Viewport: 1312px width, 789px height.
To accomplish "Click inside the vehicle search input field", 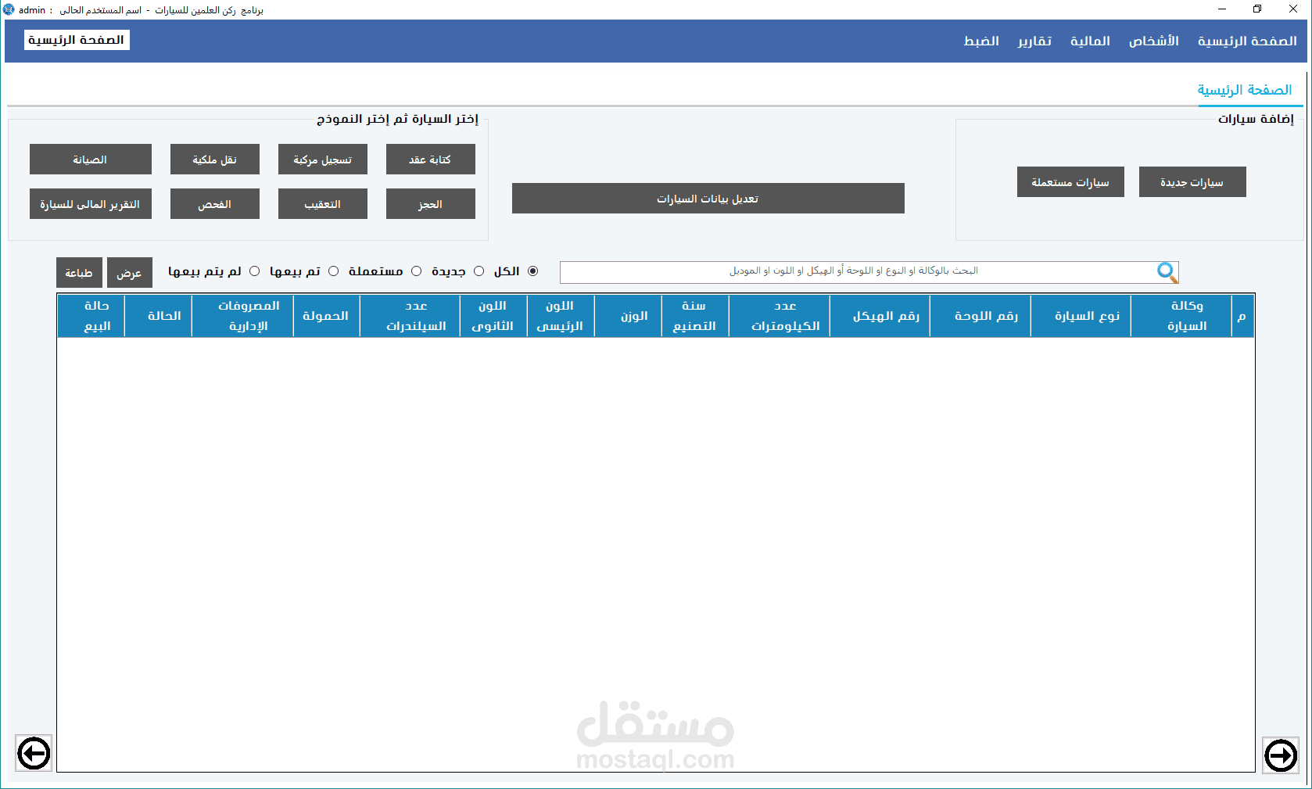I will tap(860, 271).
